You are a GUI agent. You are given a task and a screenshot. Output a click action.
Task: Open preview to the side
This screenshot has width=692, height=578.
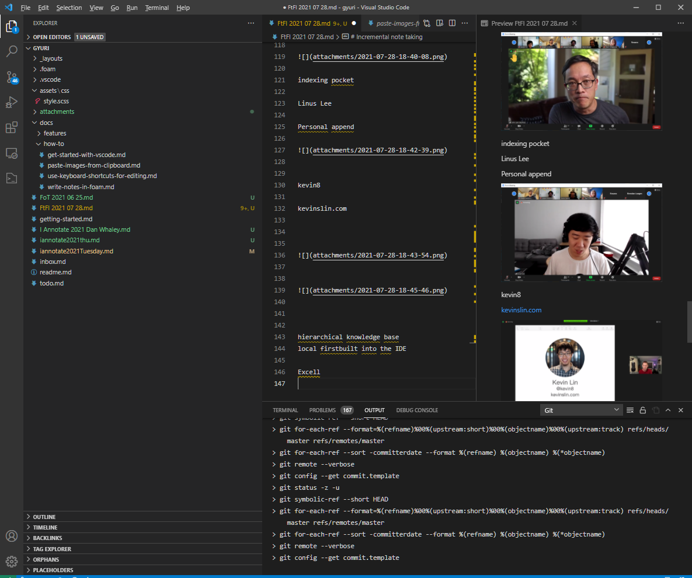(439, 23)
